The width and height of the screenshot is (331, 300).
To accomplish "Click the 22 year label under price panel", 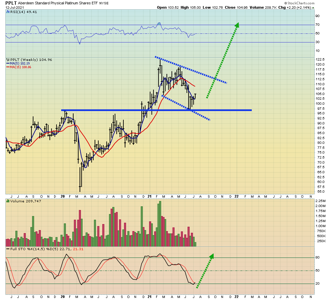I will (x=236, y=197).
